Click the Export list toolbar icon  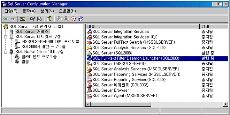tap(40, 19)
